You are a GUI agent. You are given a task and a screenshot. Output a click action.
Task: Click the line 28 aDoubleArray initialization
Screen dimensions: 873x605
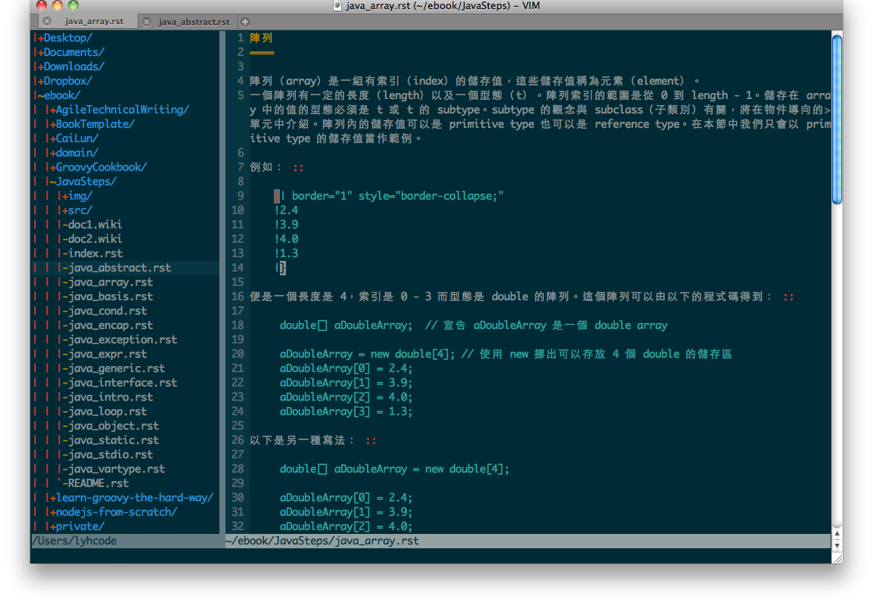tap(395, 469)
